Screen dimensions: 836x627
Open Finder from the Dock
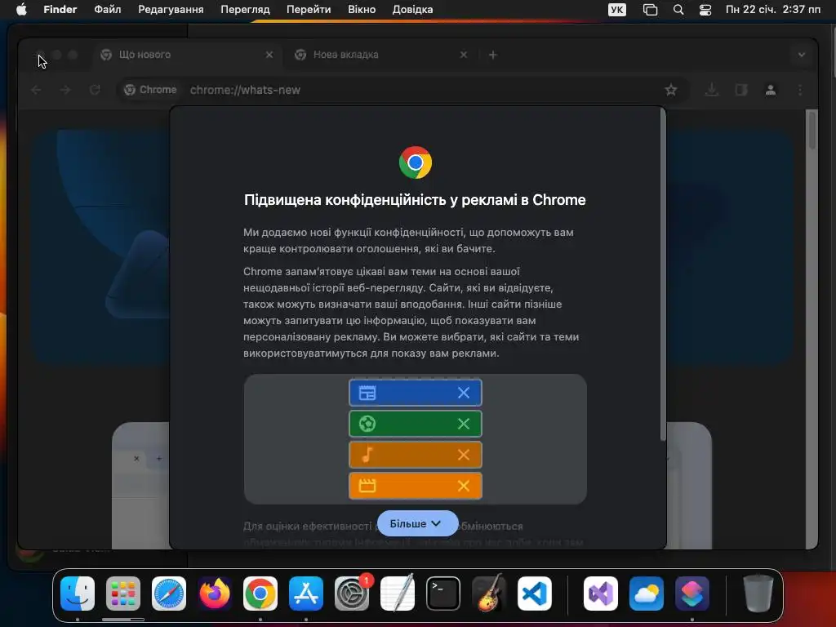pyautogui.click(x=78, y=594)
